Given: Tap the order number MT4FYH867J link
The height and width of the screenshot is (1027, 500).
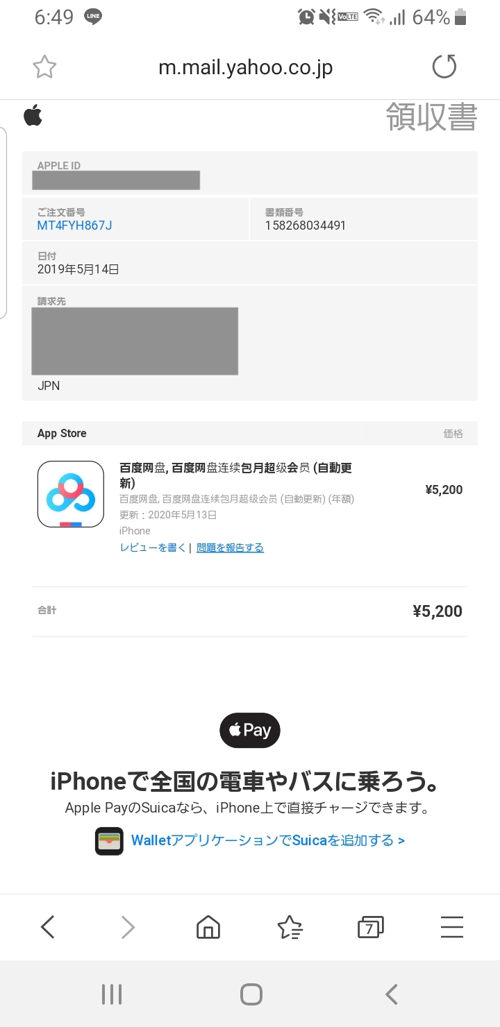Looking at the screenshot, I should click(74, 226).
